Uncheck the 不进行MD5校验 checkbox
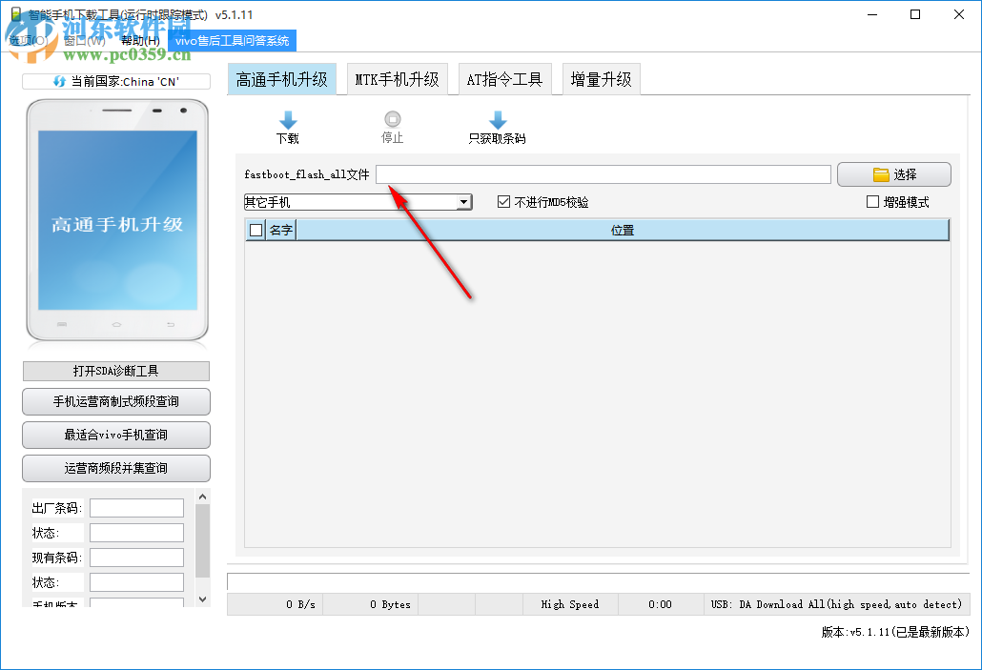This screenshot has height=670, width=982. (x=501, y=201)
